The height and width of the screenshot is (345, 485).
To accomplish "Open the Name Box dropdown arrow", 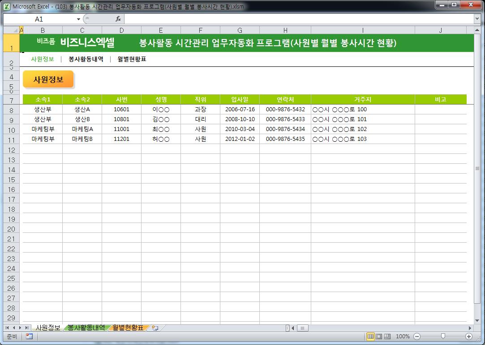I will tap(78, 19).
